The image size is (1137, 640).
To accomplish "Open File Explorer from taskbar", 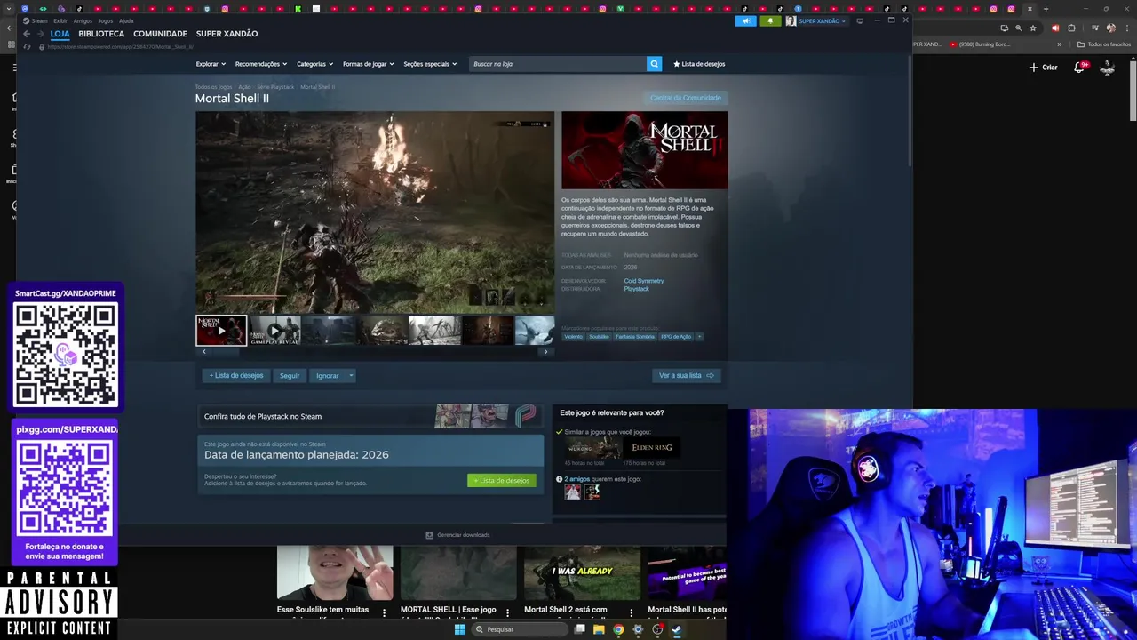I will [x=599, y=629].
